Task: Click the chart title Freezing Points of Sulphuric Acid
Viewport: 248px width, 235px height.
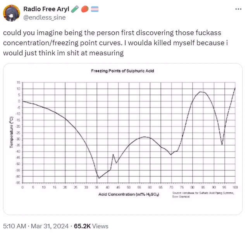Action: click(x=122, y=71)
